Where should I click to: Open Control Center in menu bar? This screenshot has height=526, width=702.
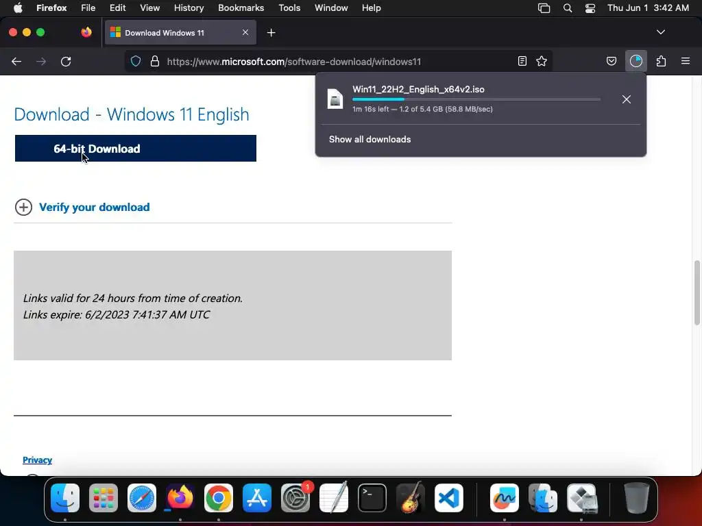click(590, 8)
